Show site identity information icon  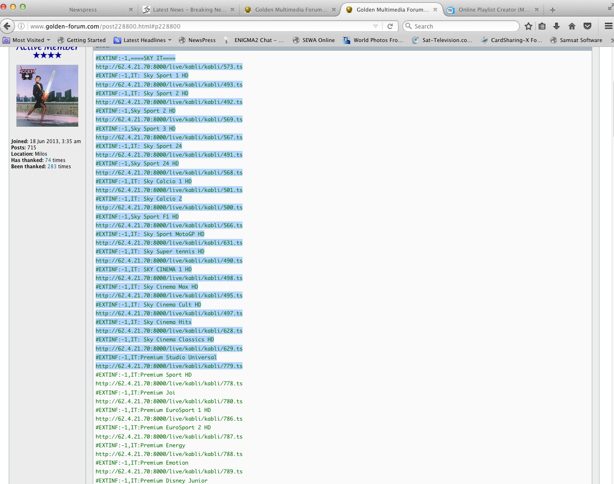tap(21, 26)
